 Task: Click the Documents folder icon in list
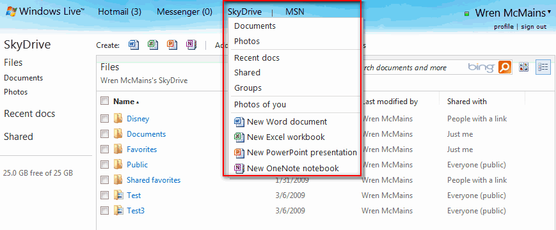click(118, 134)
